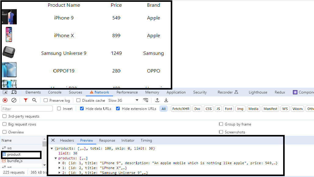Activate inspect element picker icon
The height and width of the screenshot is (177, 314).
[x=5, y=92]
